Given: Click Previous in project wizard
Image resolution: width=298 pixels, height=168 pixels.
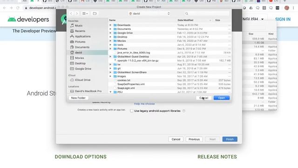Looking at the screenshot, I should pos(194,139).
